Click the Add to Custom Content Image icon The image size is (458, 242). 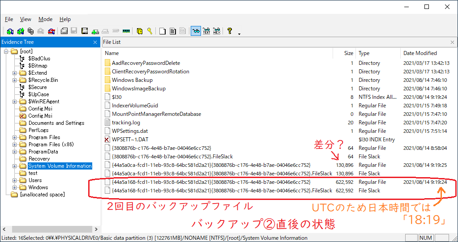coord(95,31)
